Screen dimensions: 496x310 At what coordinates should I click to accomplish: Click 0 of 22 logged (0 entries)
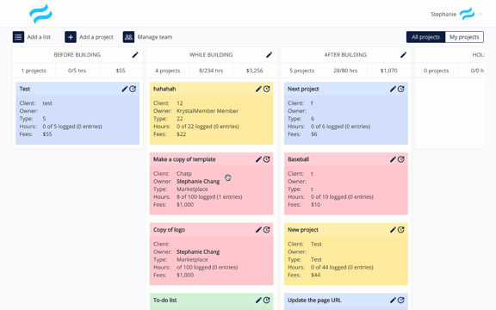click(208, 127)
